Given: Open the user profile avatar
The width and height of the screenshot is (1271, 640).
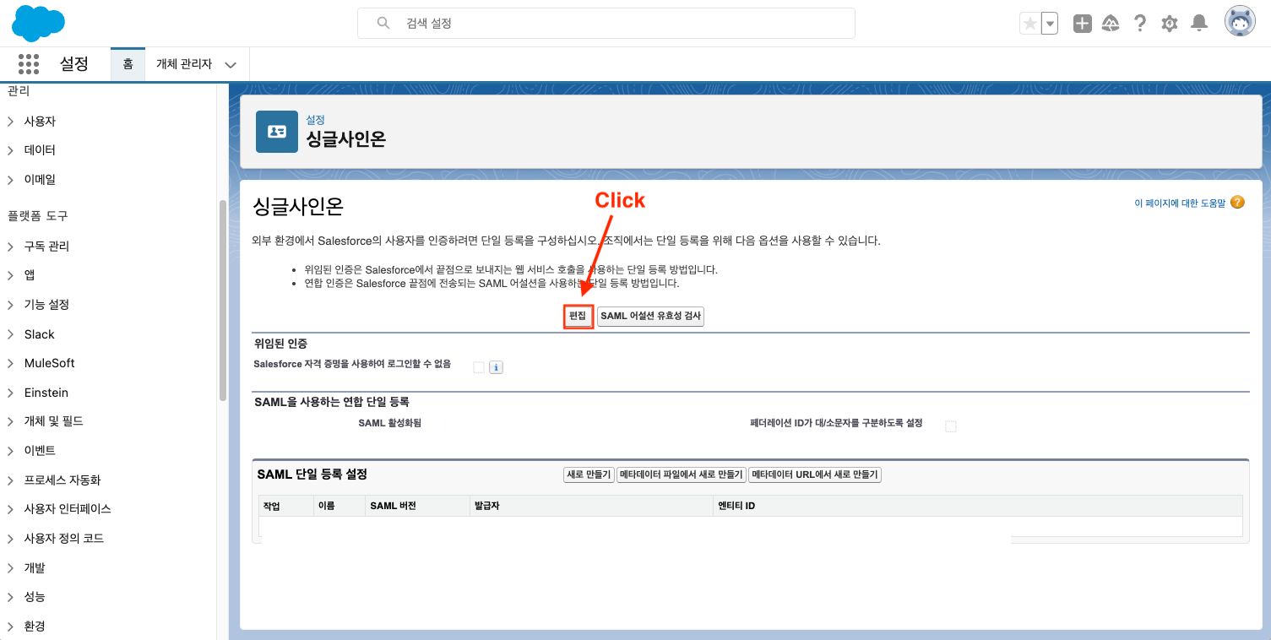Looking at the screenshot, I should pos(1239,23).
